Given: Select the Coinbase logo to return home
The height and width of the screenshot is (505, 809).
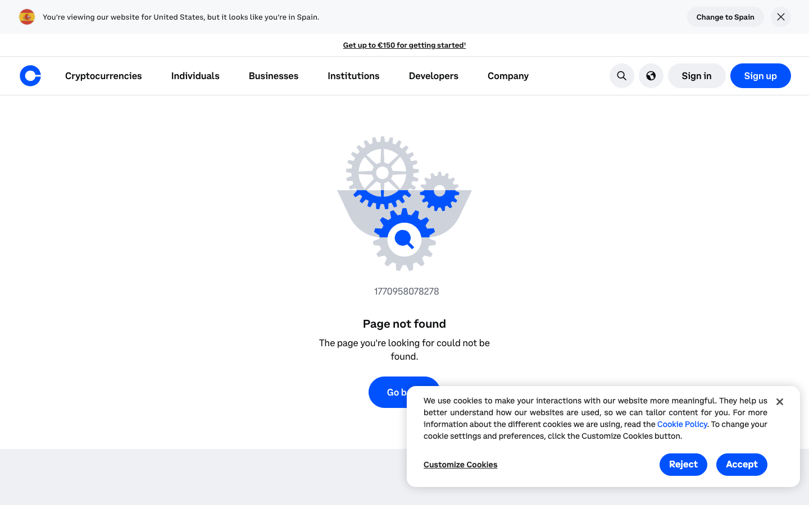Looking at the screenshot, I should click(30, 76).
